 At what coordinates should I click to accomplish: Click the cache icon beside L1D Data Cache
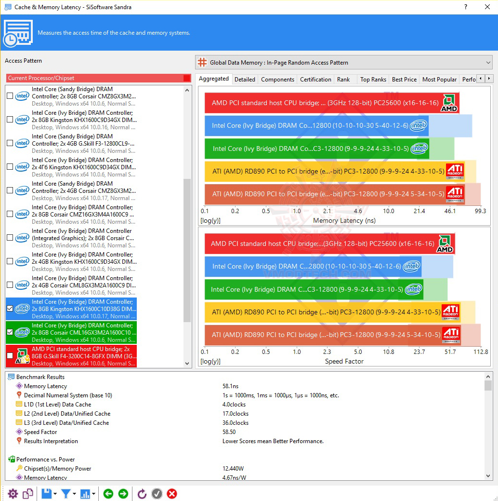tap(19, 404)
